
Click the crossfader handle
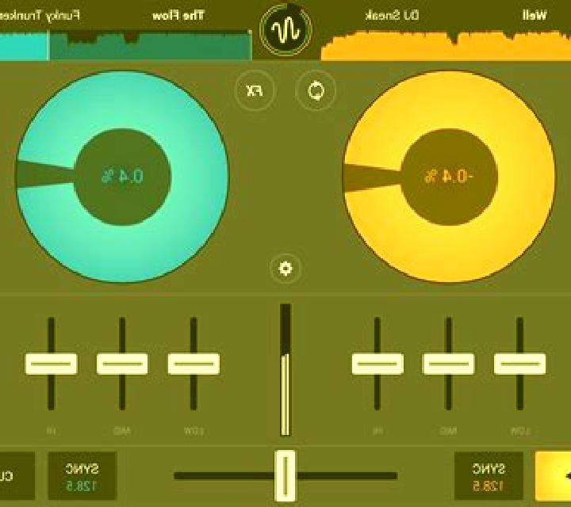(285, 476)
